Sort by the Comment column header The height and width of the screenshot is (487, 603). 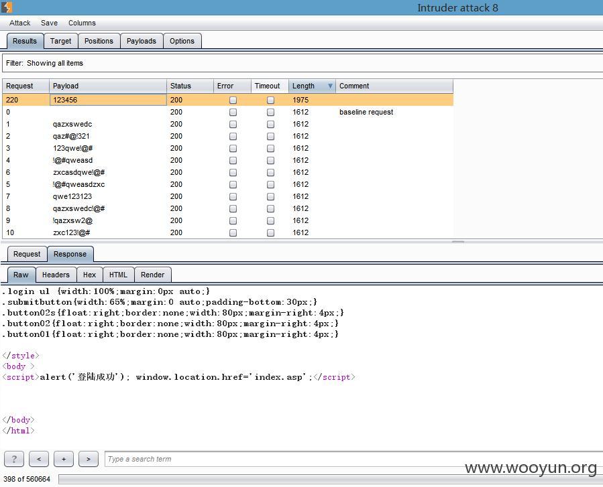394,86
